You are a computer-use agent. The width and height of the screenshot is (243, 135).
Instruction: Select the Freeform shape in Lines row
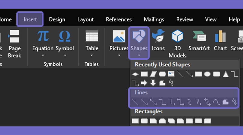tap(225, 102)
